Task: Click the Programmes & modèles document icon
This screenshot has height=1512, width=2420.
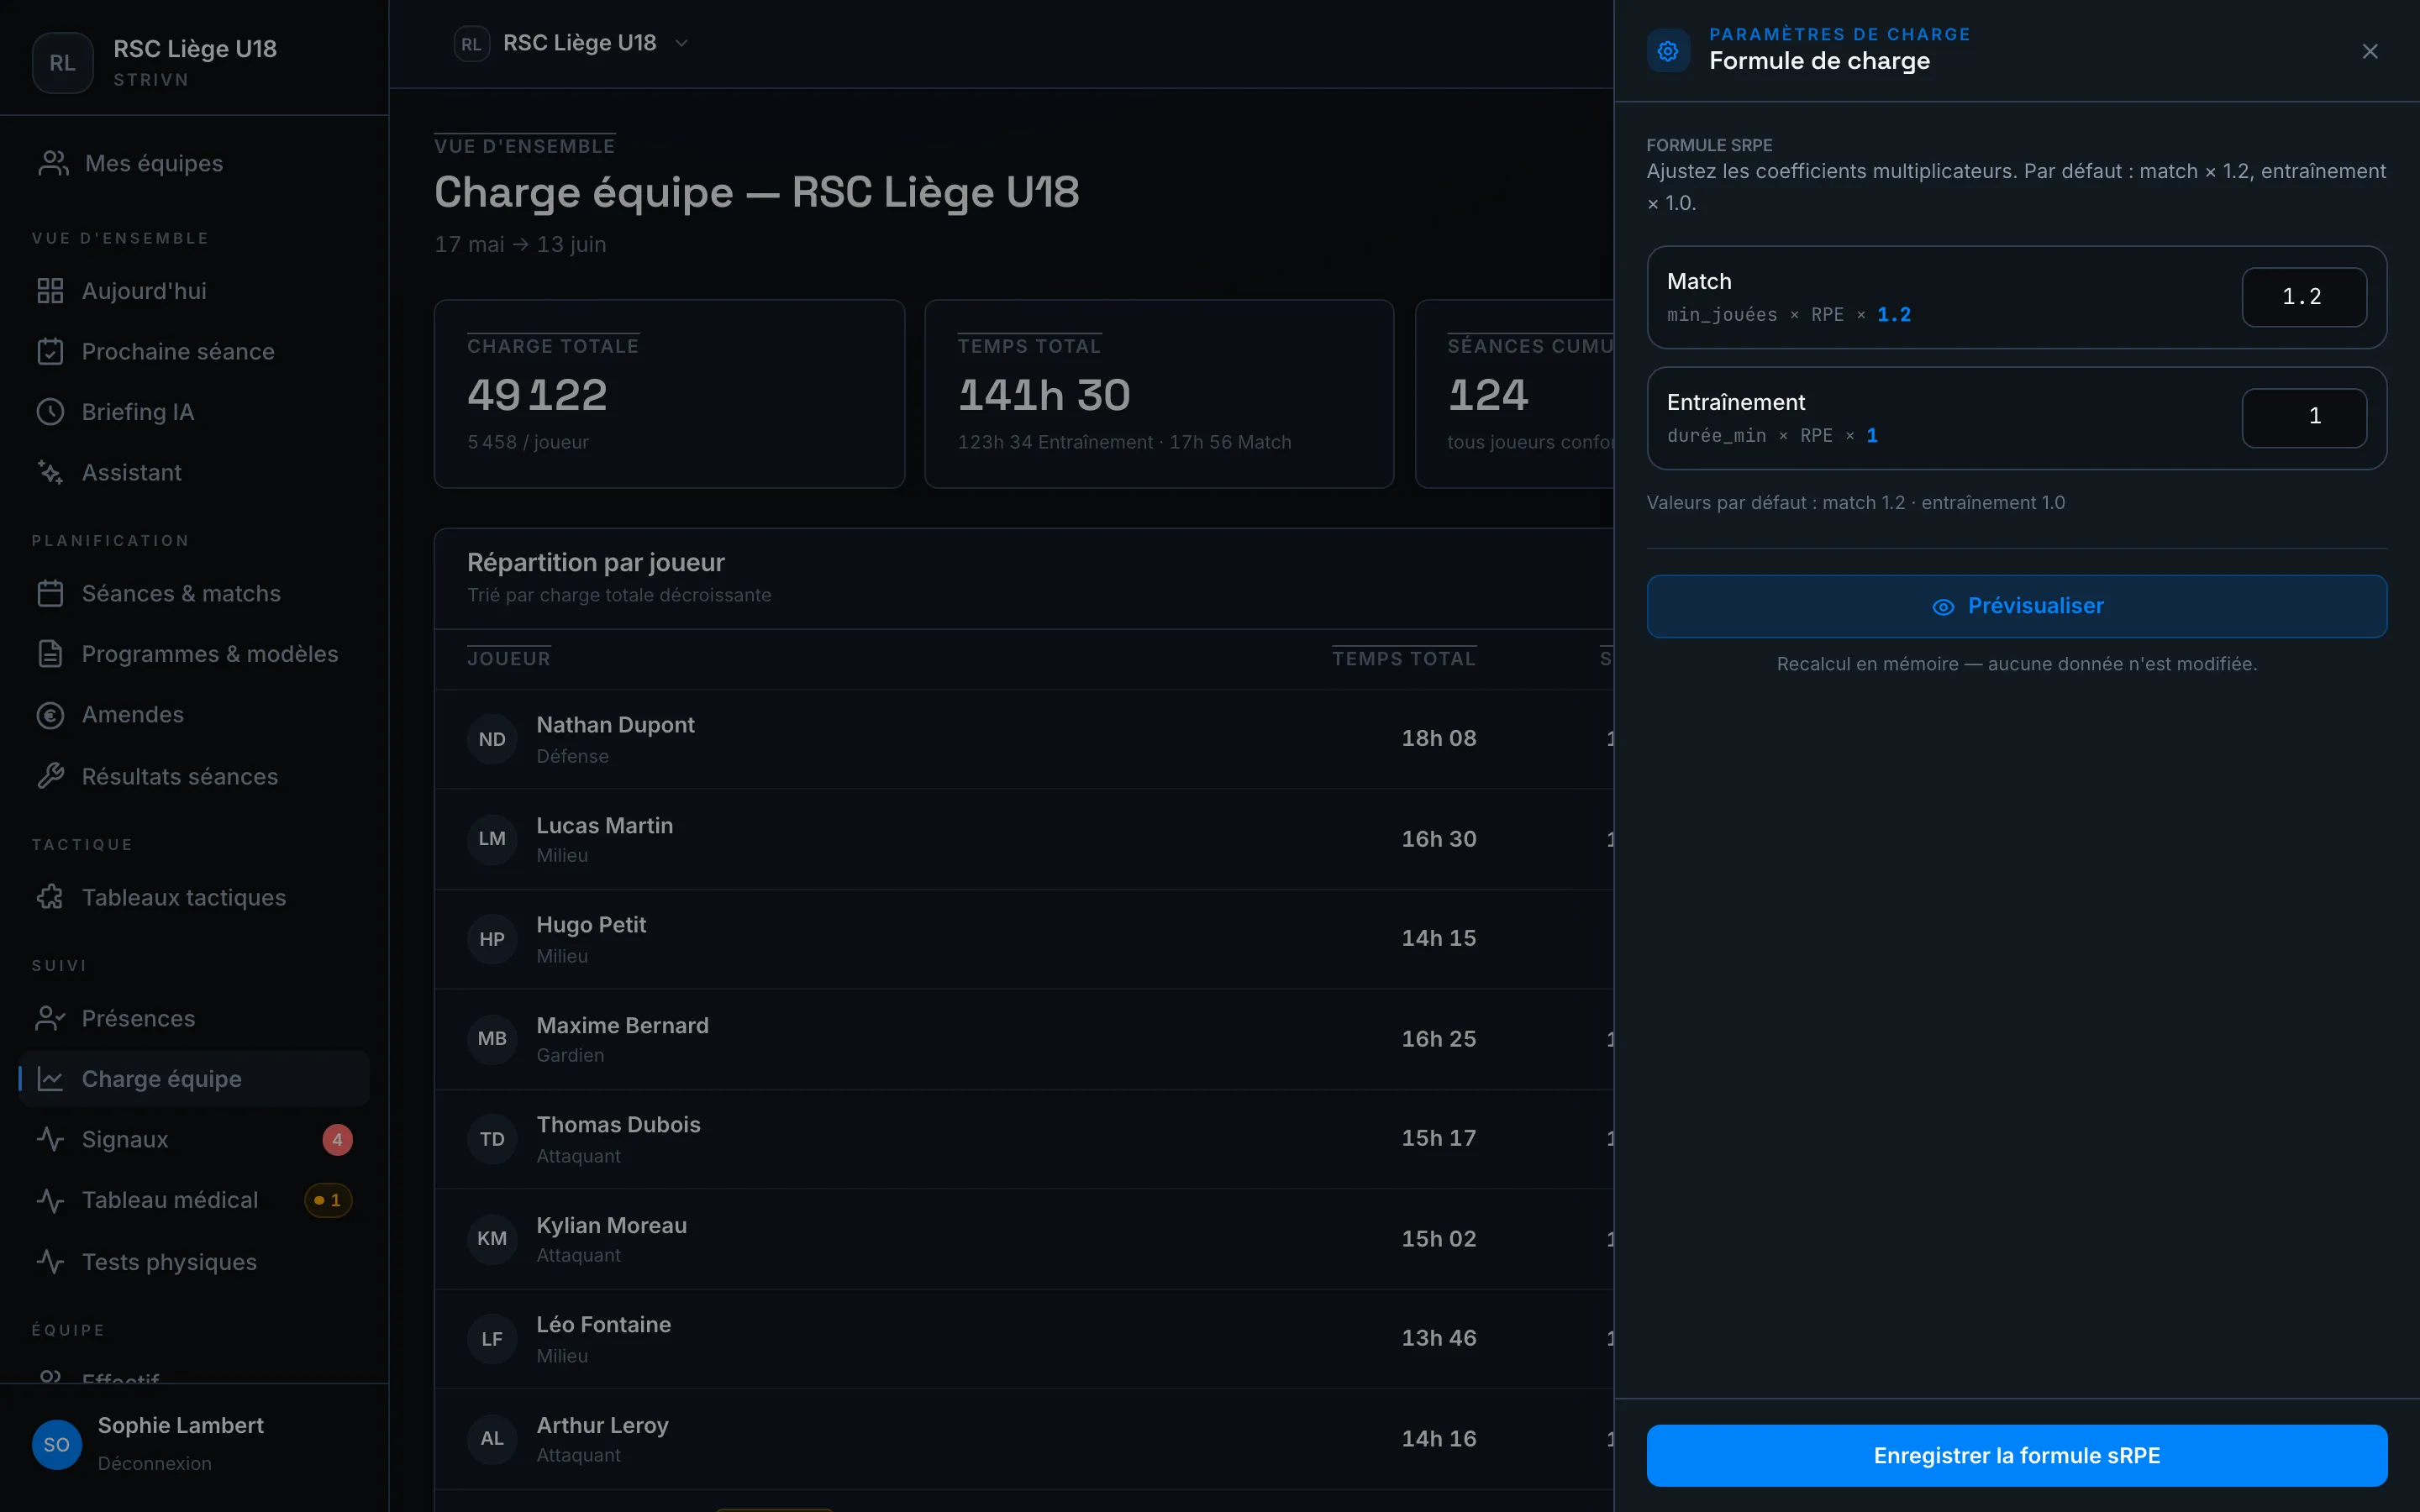Action: (x=50, y=654)
